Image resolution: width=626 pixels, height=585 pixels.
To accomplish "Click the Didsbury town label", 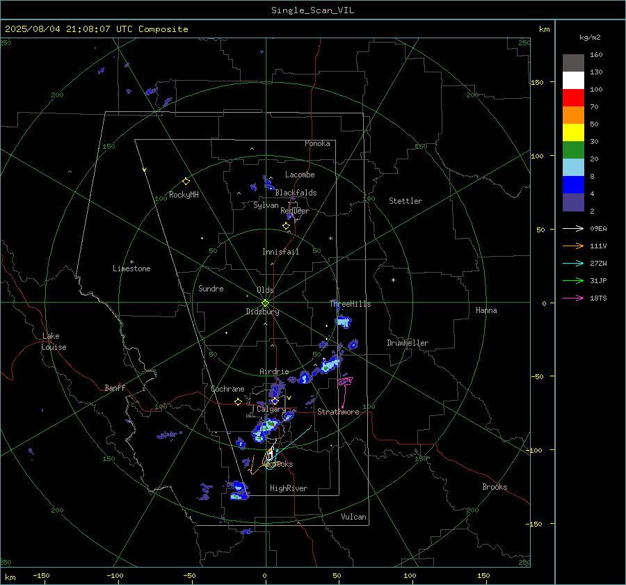I will (x=262, y=312).
